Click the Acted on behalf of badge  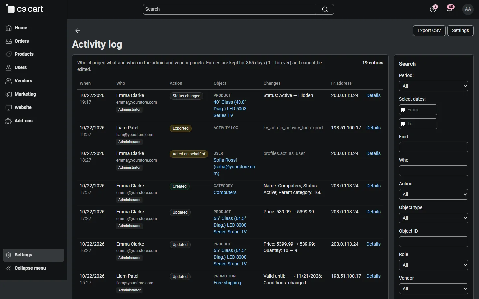189,154
